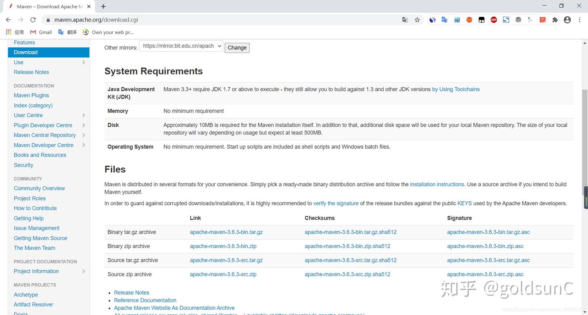Select Download in the sidebar menu
Screen dimensions: 588x315
(26, 52)
